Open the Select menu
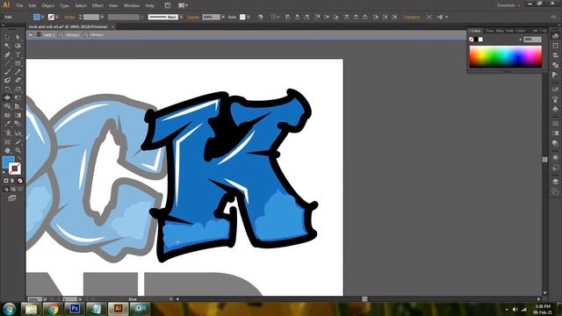The width and height of the screenshot is (562, 316). click(80, 5)
